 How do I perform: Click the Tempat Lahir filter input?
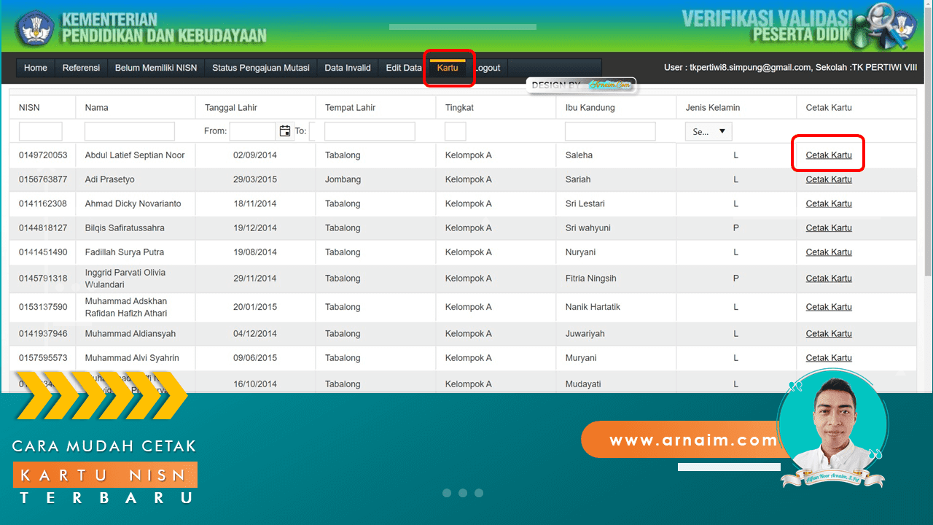[370, 131]
